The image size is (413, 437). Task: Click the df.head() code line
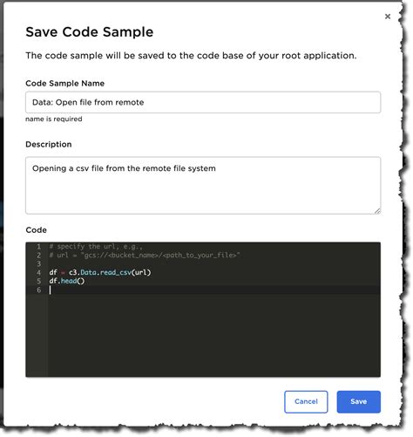tap(67, 281)
